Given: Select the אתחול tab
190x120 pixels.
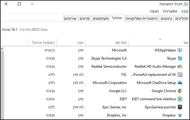Looking at the screenshot, I should [117, 18].
